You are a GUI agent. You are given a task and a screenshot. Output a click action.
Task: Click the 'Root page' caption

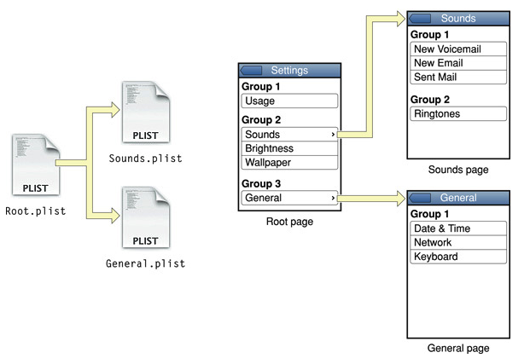click(x=289, y=222)
